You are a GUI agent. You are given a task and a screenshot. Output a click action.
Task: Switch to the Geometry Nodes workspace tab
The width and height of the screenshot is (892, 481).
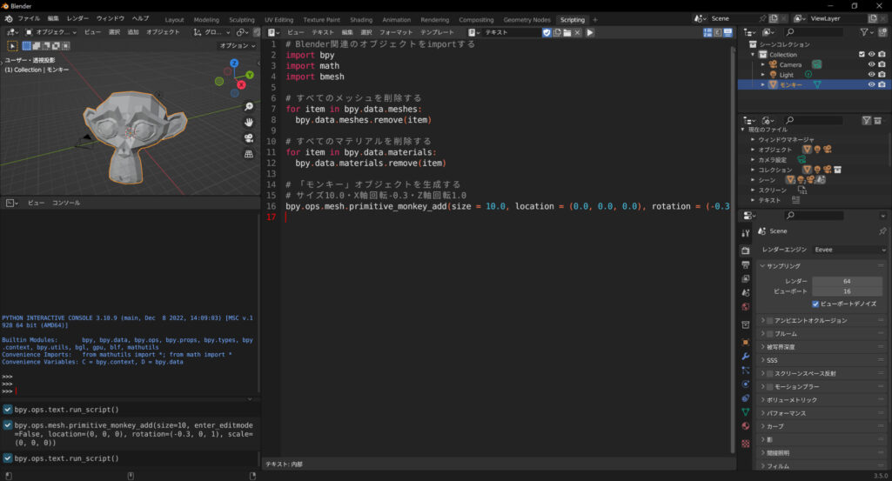[526, 20]
